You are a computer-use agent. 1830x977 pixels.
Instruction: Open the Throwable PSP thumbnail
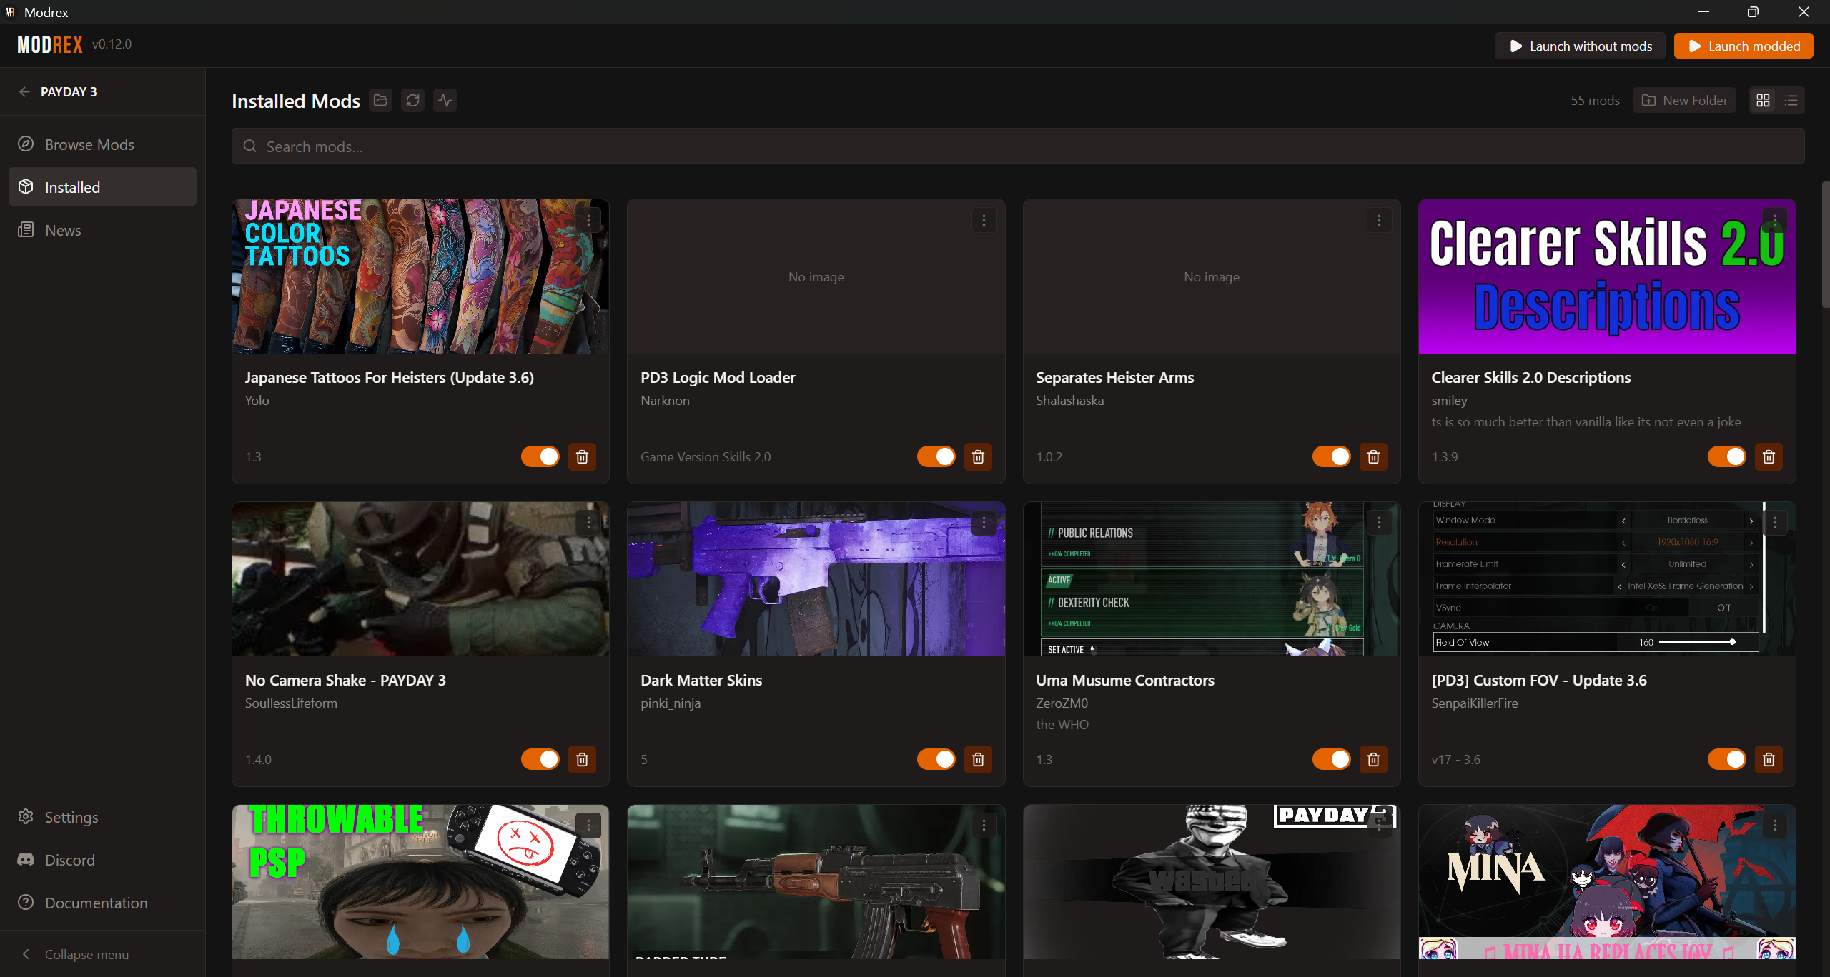coord(420,882)
